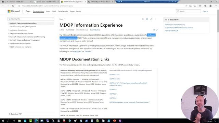The height and width of the screenshot is (123, 219).
Task: Switch to the Back to Basics tab
Action: [x=46, y=2]
